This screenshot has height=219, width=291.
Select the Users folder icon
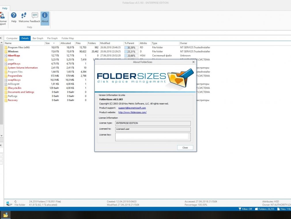6,60
